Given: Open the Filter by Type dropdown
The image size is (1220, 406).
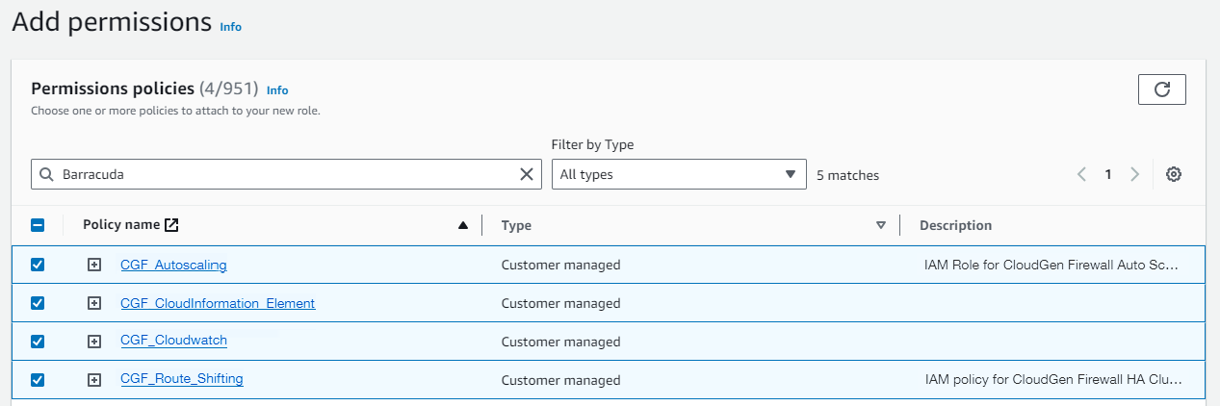Looking at the screenshot, I should click(679, 174).
